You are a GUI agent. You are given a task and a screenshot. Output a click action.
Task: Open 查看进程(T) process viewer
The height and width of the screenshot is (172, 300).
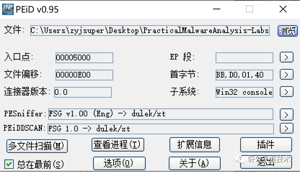(x=118, y=145)
